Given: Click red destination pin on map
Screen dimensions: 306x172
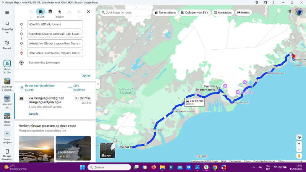Looking at the screenshot, I should (294, 57).
